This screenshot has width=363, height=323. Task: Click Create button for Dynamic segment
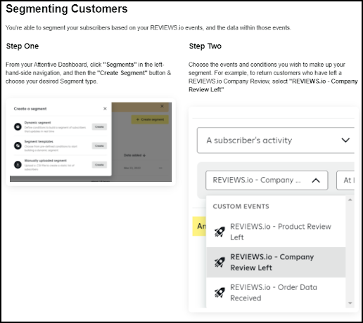pyautogui.click(x=99, y=126)
